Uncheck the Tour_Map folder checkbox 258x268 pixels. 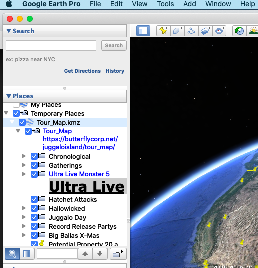(x=28, y=131)
